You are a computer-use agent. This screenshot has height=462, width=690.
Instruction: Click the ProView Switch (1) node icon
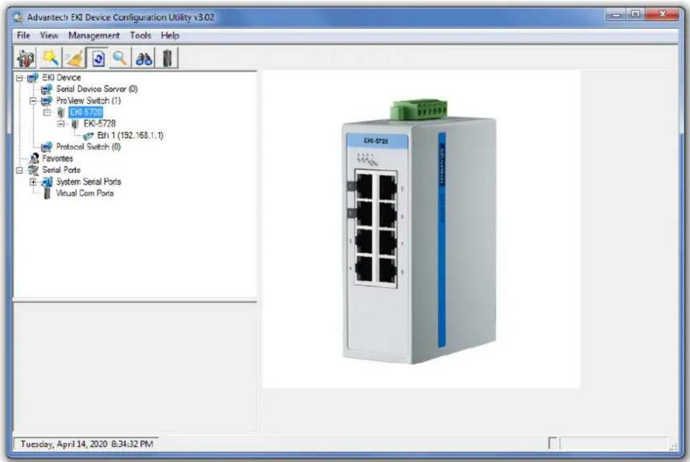tap(47, 101)
